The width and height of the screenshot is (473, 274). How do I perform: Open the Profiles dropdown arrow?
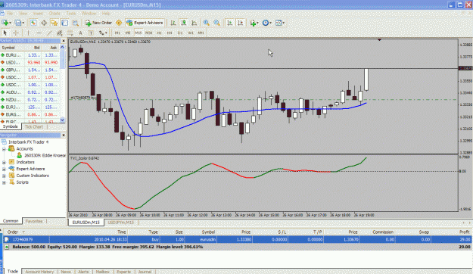coord(23,23)
